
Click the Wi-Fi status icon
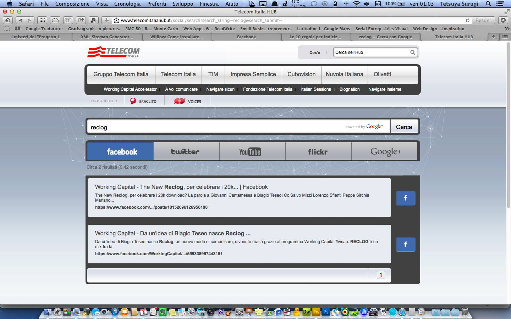[357, 4]
